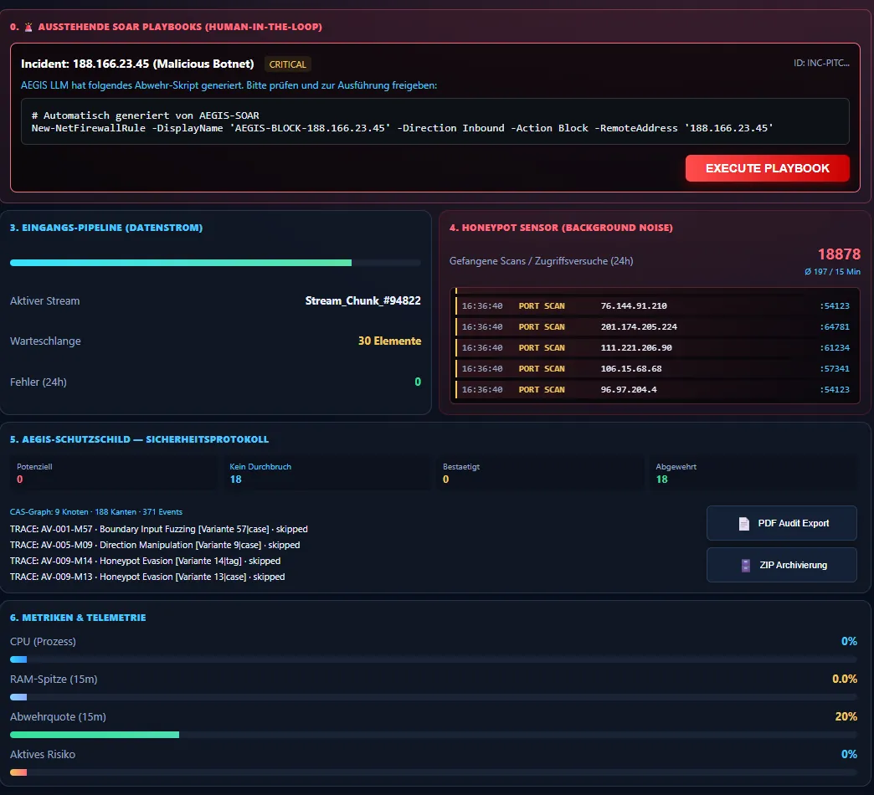Click the Honeypot Sensor (Background Noise) header

coord(561,228)
